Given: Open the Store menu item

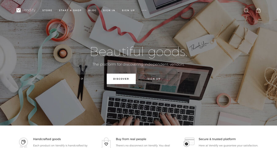Looking at the screenshot, I should [47, 10].
